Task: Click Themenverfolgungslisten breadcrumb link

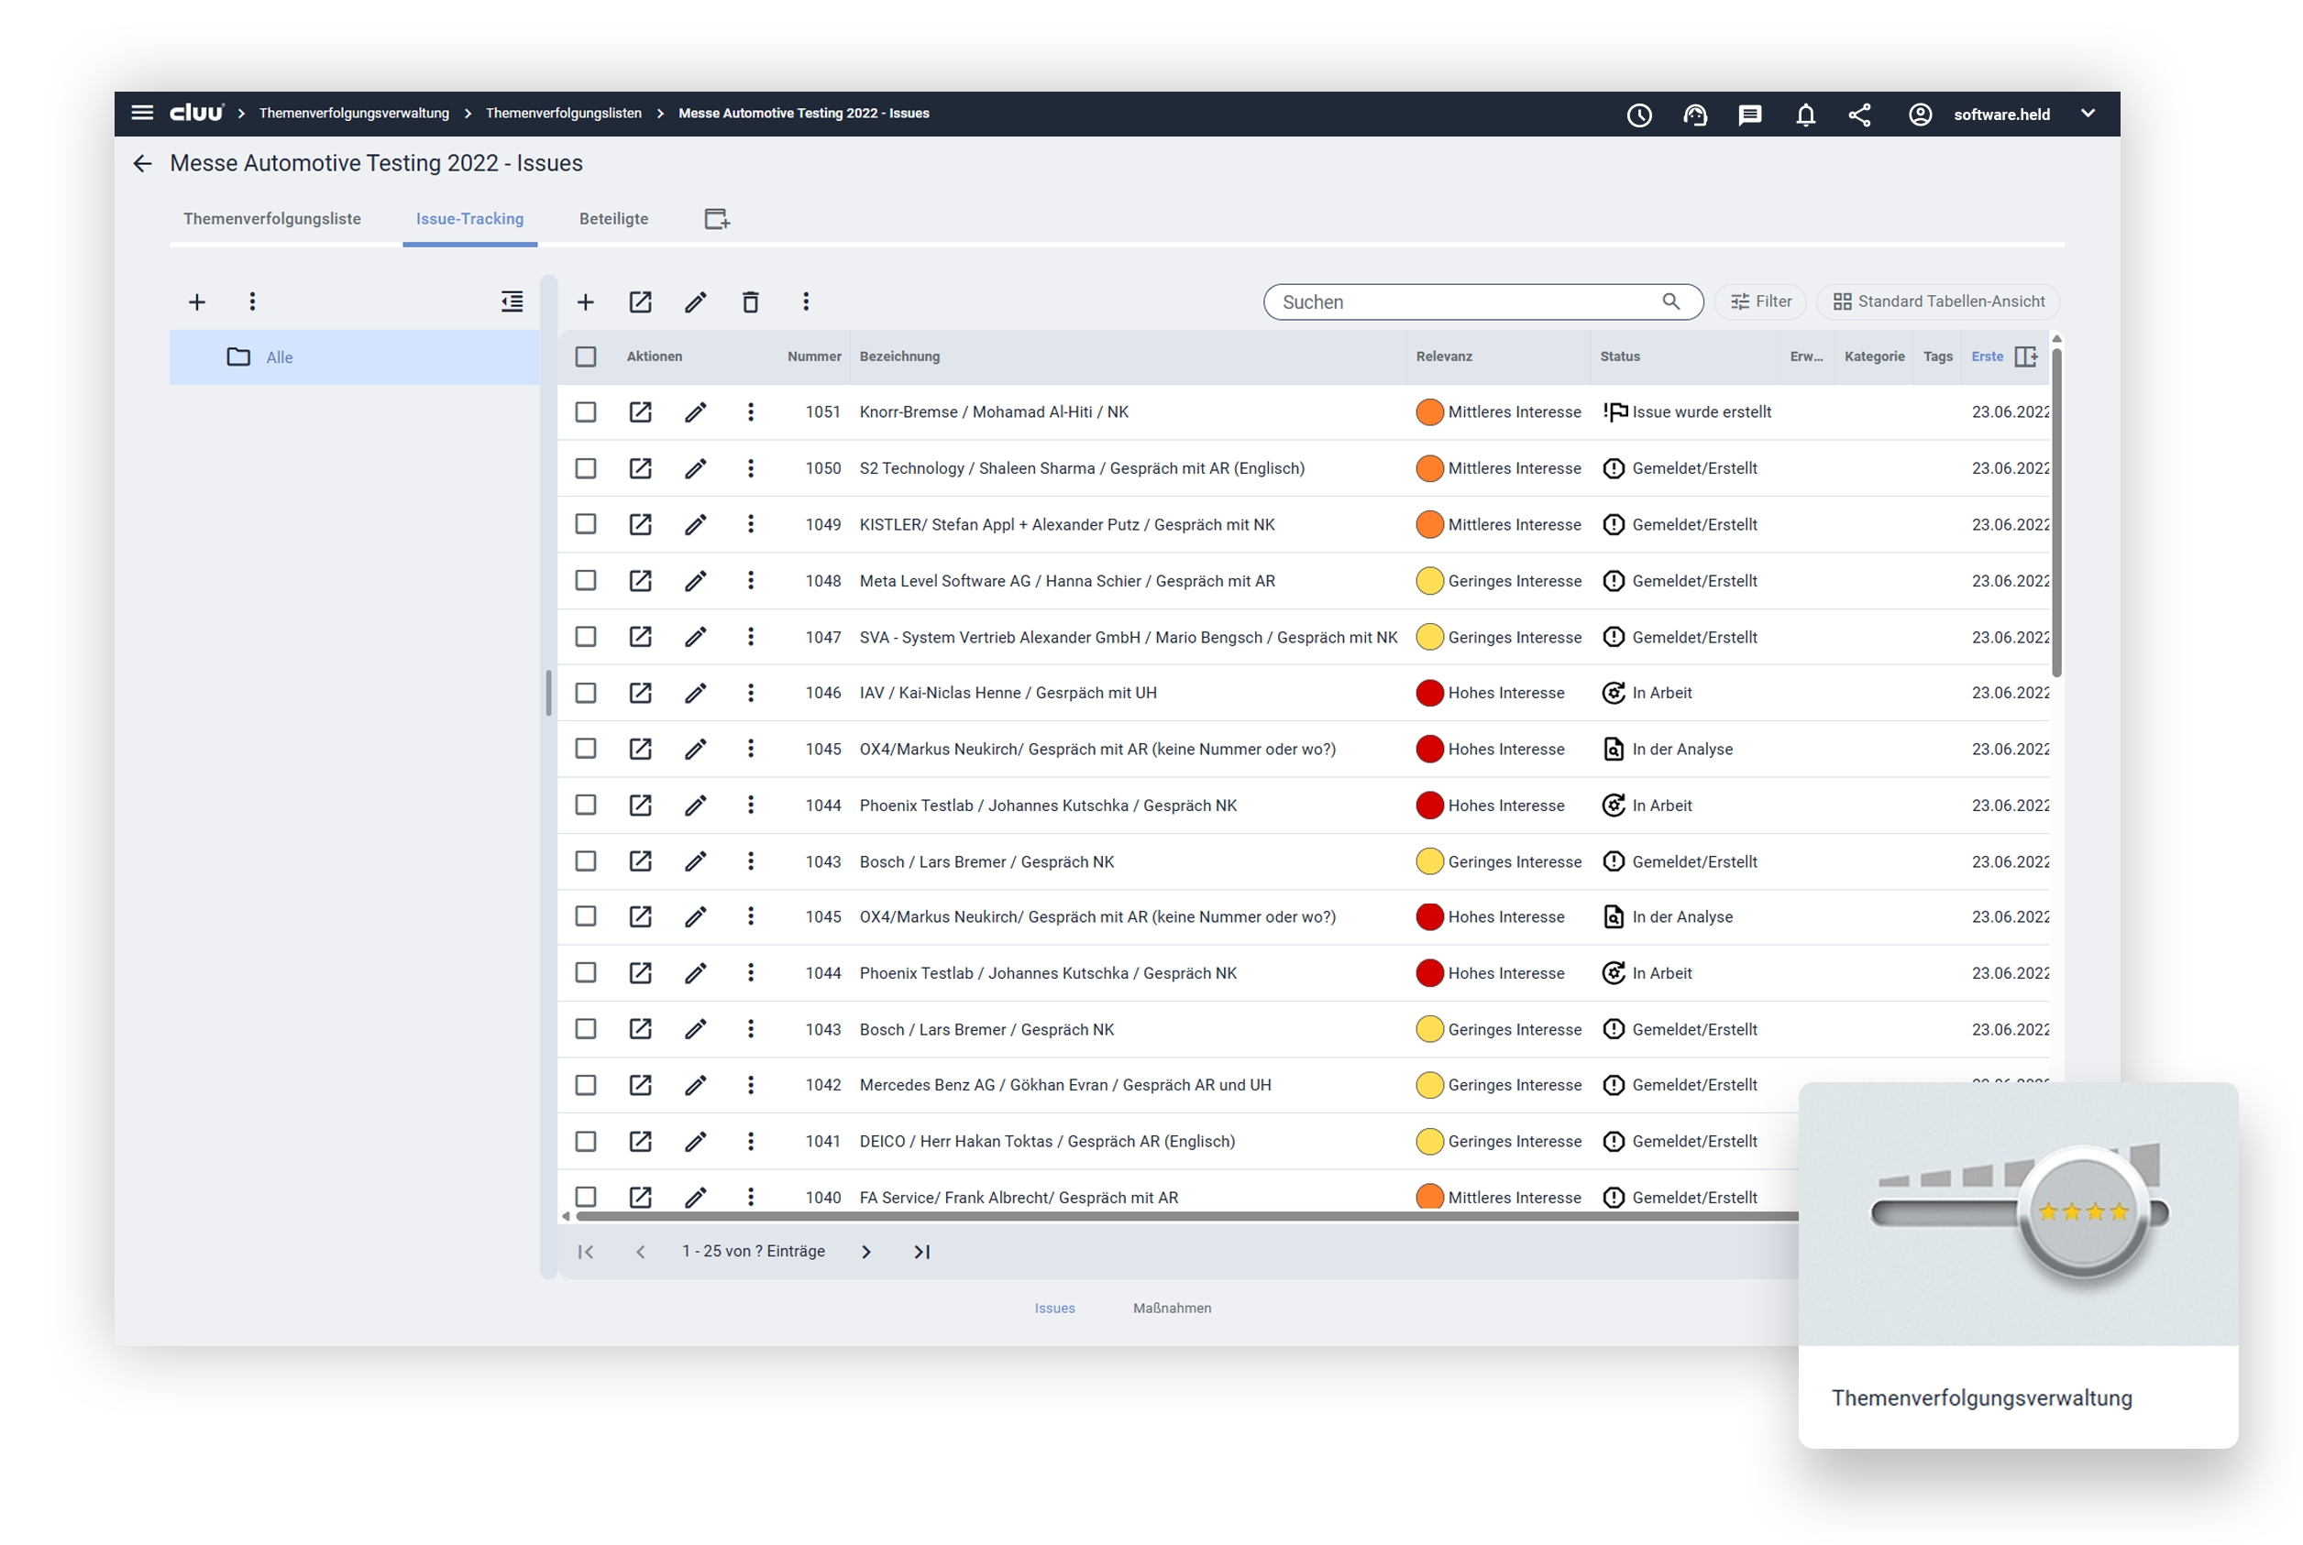Action: pos(563,114)
